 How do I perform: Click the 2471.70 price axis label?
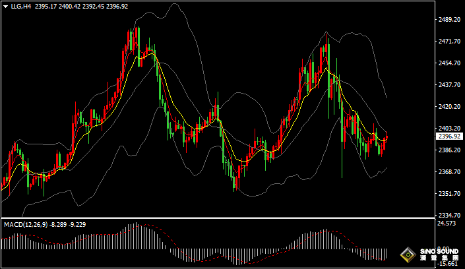coord(449,42)
